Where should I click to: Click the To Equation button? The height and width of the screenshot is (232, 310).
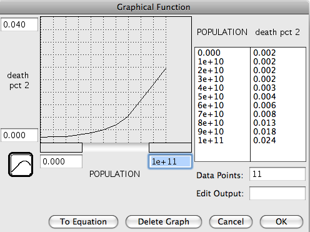pyautogui.click(x=83, y=221)
